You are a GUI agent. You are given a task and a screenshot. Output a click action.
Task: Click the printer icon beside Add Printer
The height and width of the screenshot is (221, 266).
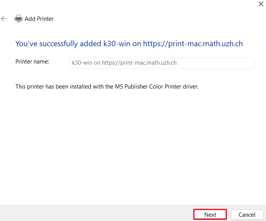[x=19, y=18]
